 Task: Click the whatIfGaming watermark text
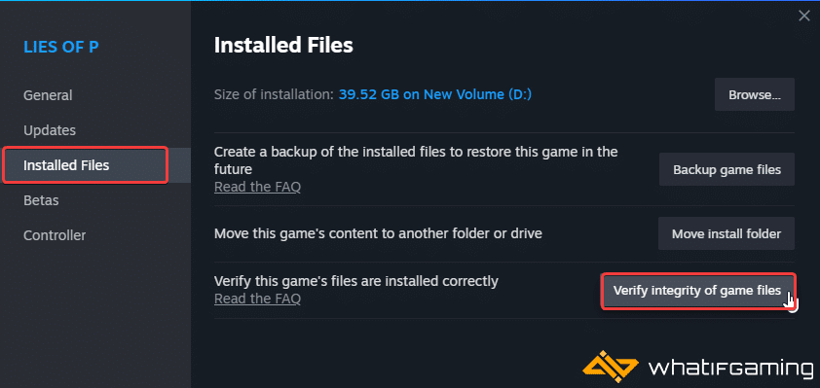point(730,368)
